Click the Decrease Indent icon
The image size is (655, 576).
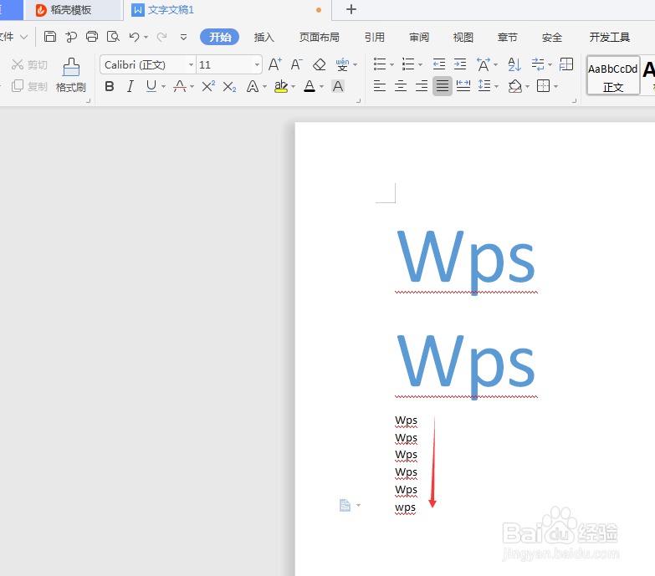click(x=438, y=64)
